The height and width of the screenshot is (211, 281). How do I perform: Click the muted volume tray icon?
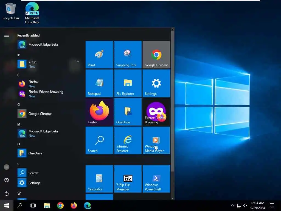tap(245, 206)
